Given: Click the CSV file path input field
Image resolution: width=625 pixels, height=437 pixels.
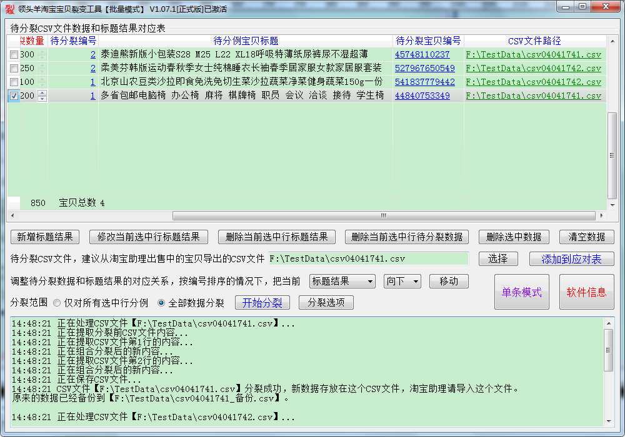Looking at the screenshot, I should (368, 258).
